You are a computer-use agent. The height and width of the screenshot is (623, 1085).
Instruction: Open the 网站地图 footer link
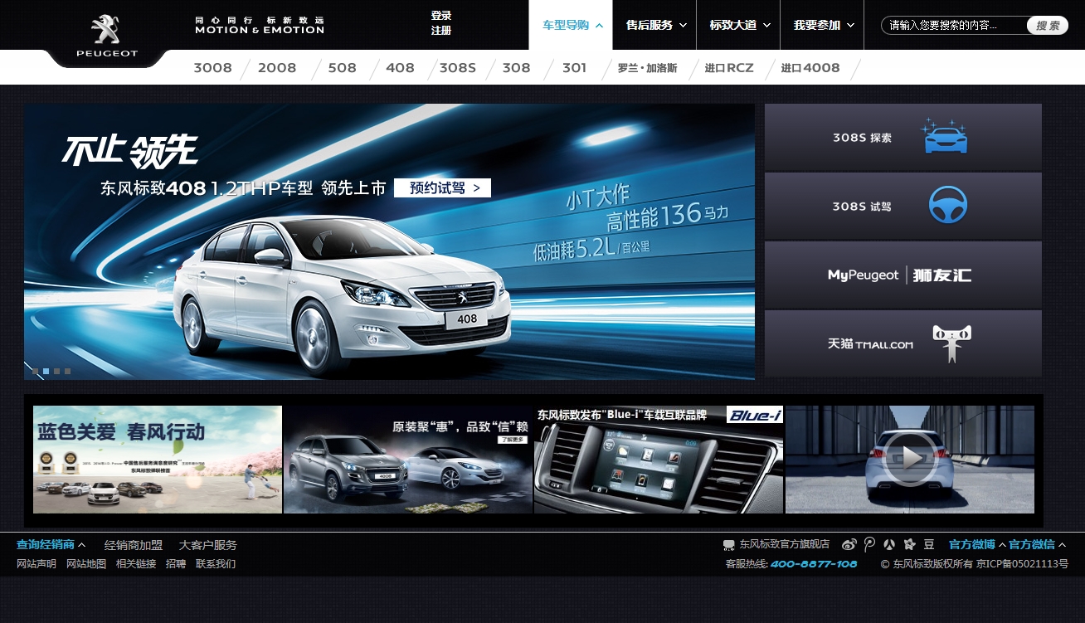pyautogui.click(x=86, y=564)
